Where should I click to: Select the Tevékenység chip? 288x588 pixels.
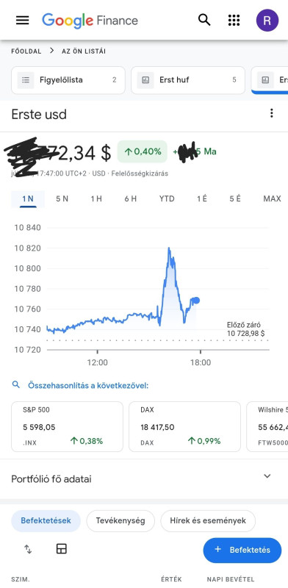[120, 521]
